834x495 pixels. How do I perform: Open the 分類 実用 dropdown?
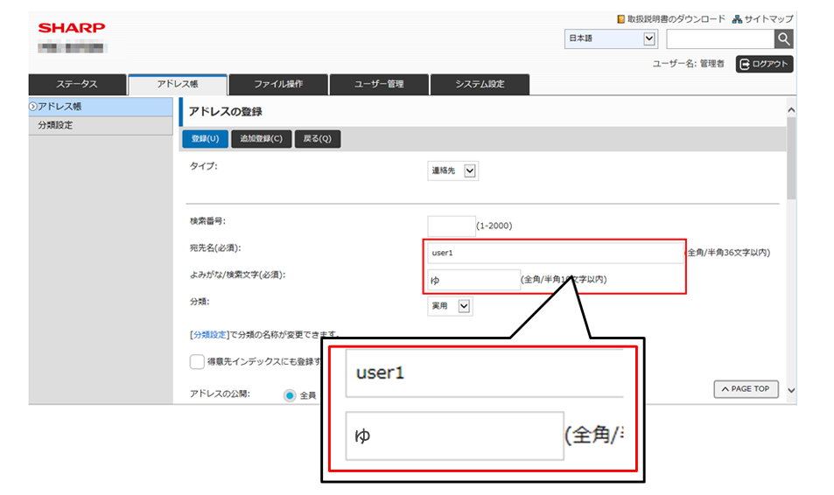click(x=450, y=306)
